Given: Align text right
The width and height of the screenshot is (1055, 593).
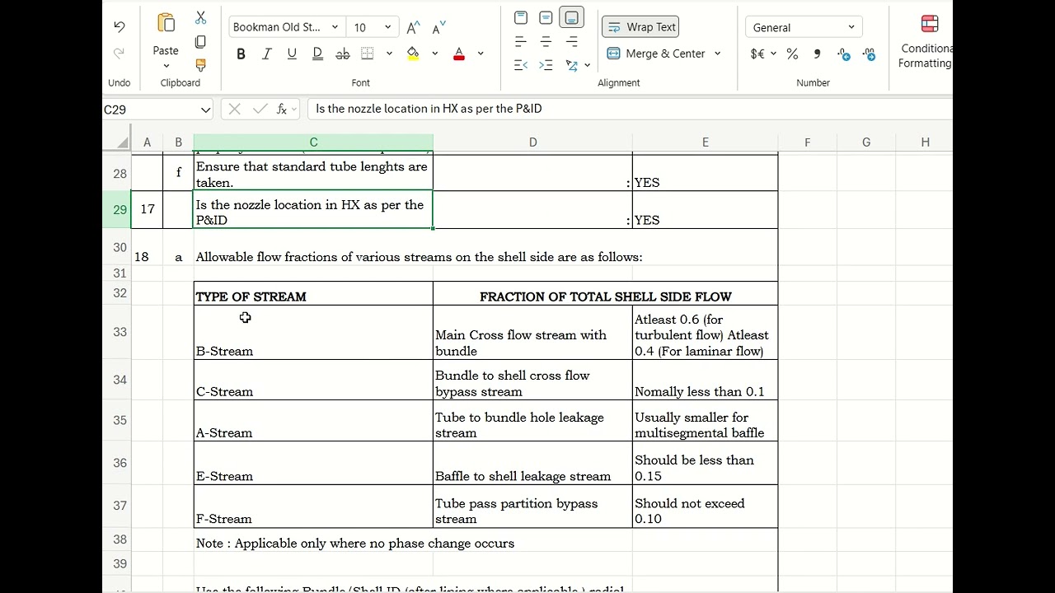Looking at the screenshot, I should point(572,41).
